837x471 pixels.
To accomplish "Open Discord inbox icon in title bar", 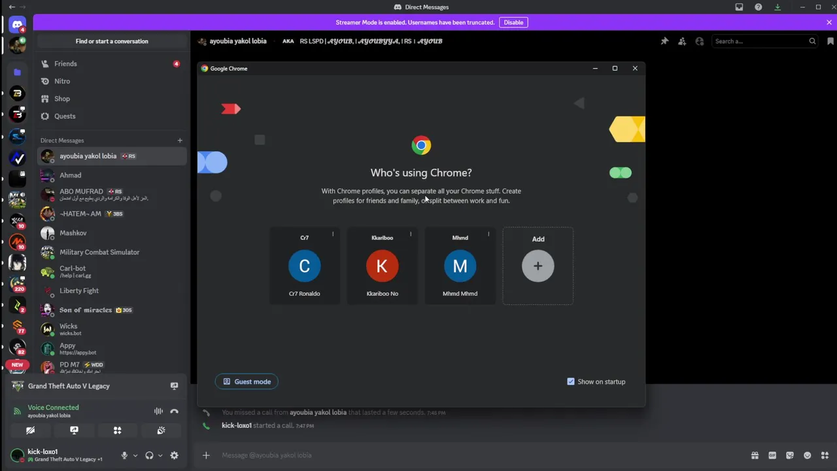I will (739, 7).
